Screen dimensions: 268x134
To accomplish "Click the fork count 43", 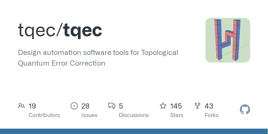I will (x=209, y=106).
